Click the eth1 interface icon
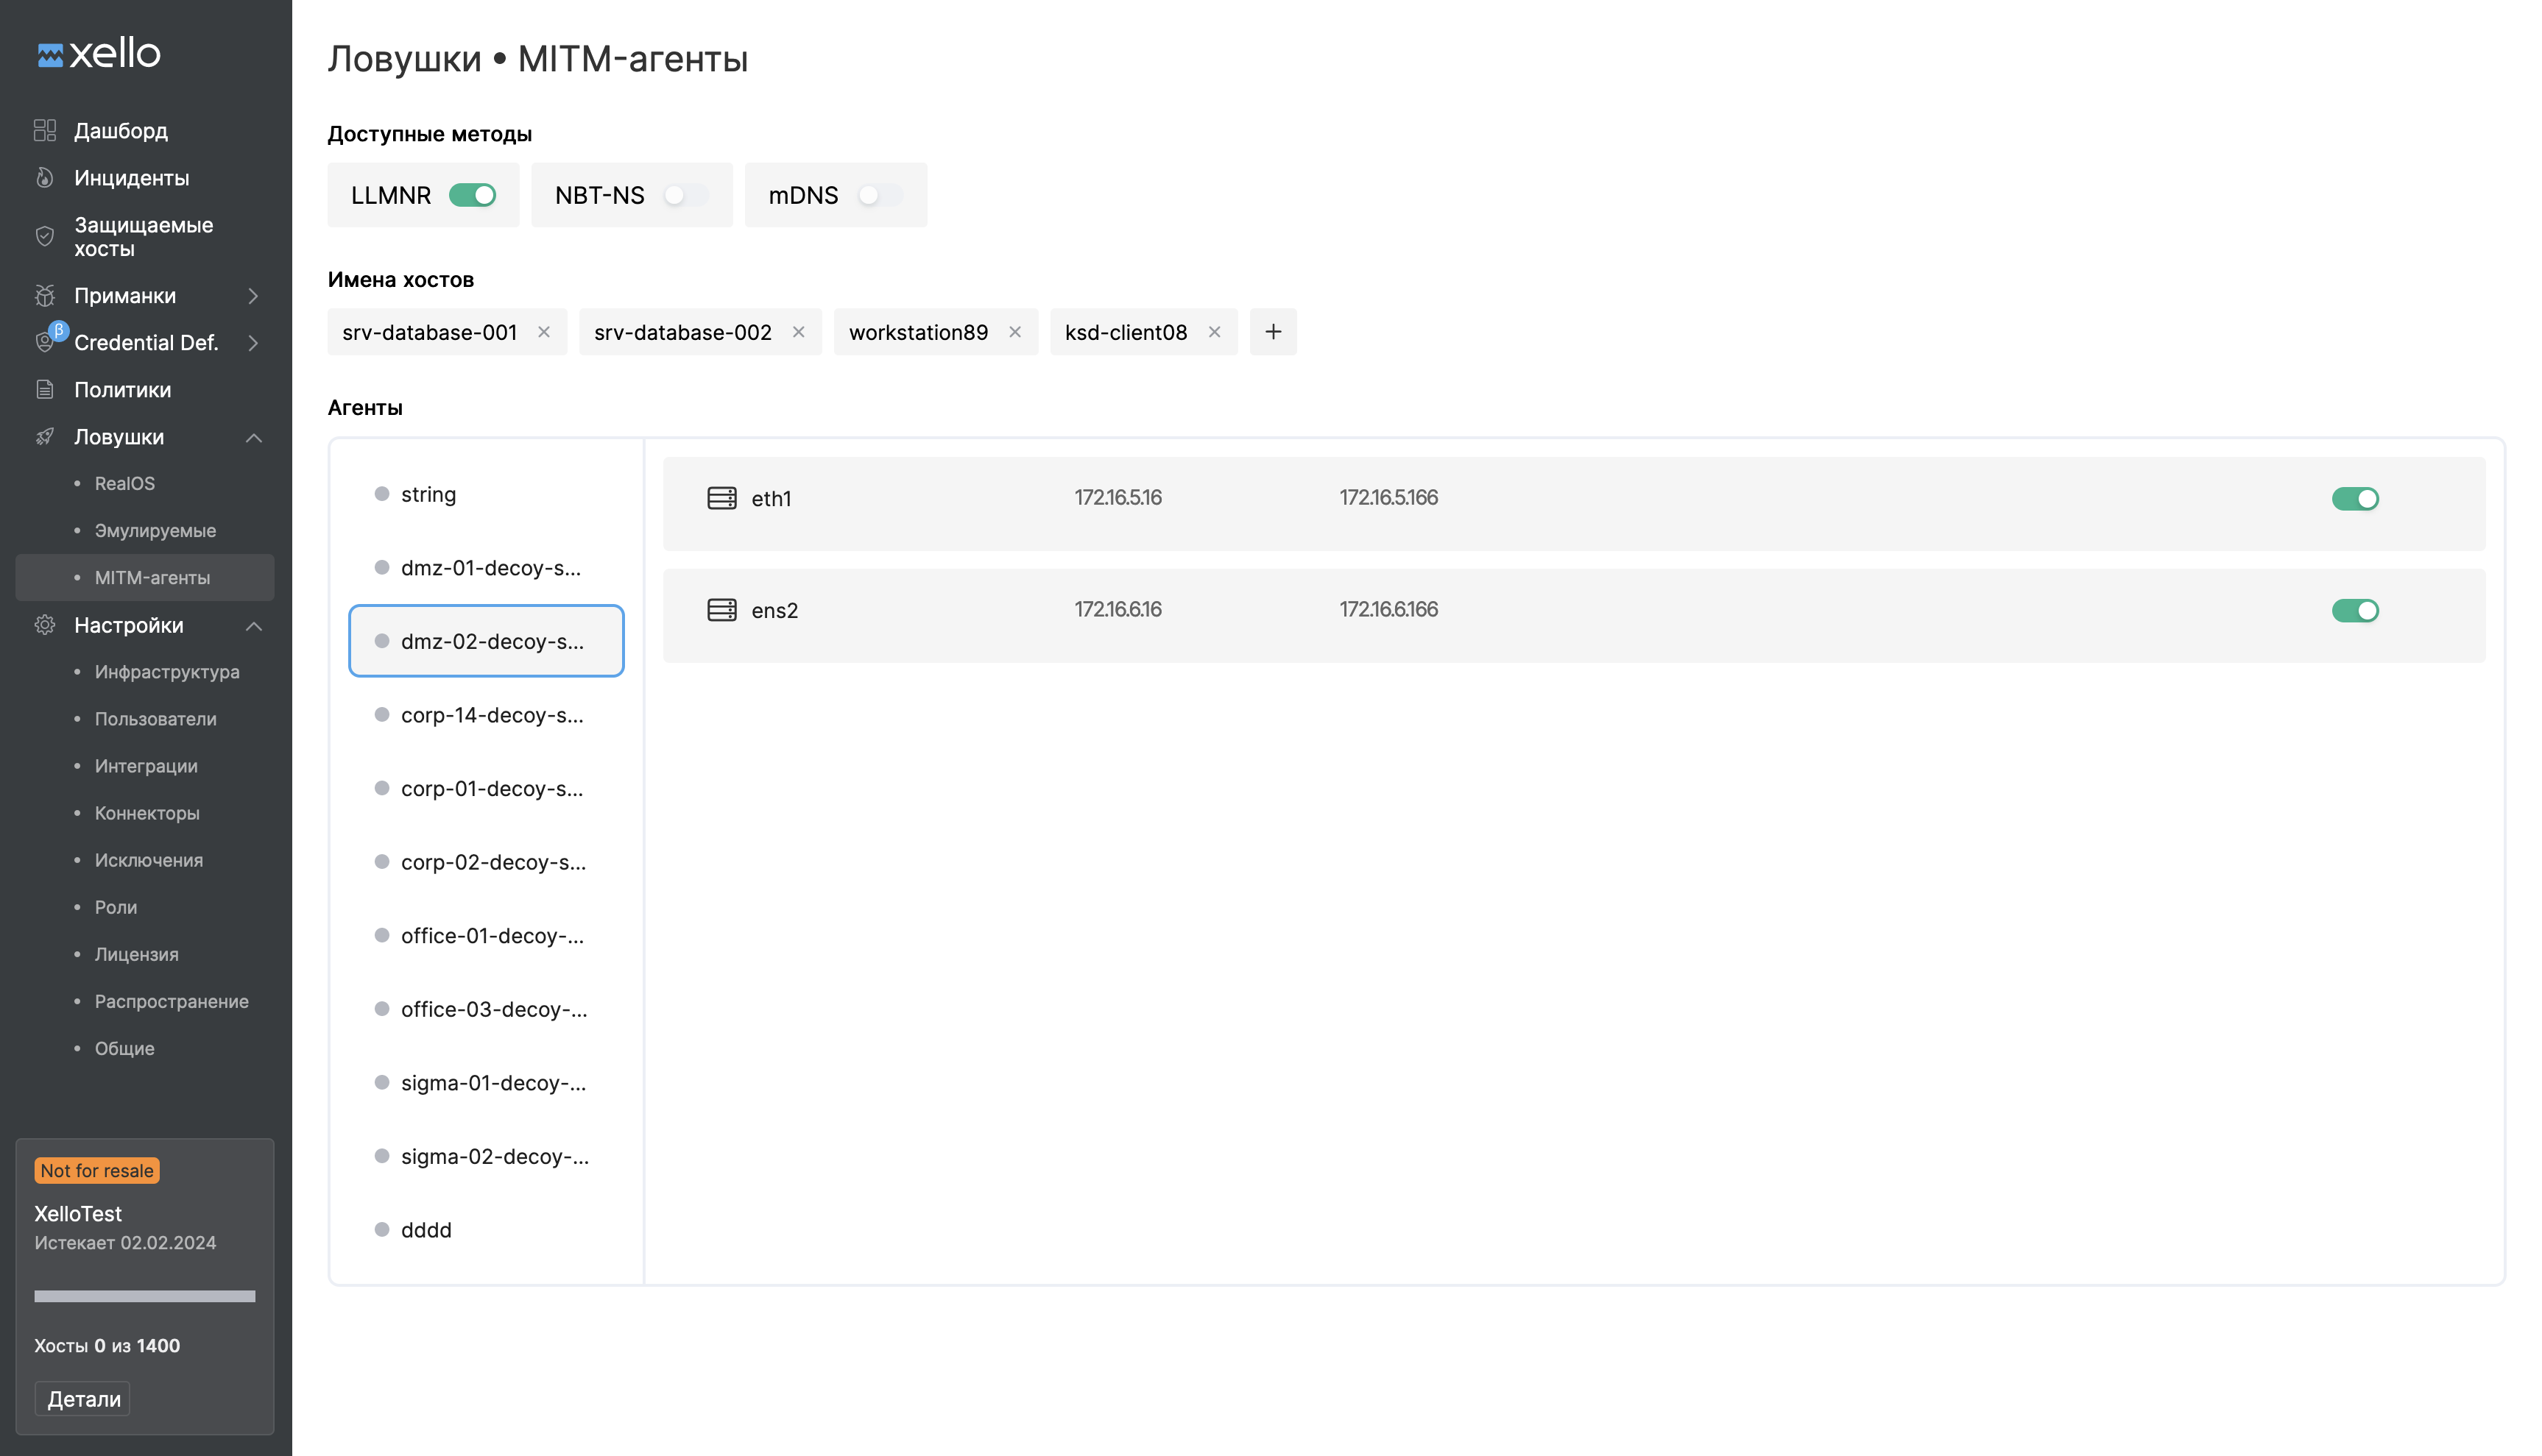 tap(721, 498)
